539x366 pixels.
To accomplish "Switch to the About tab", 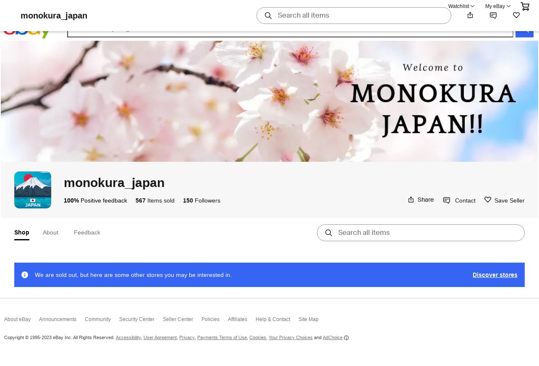I will [50, 232].
